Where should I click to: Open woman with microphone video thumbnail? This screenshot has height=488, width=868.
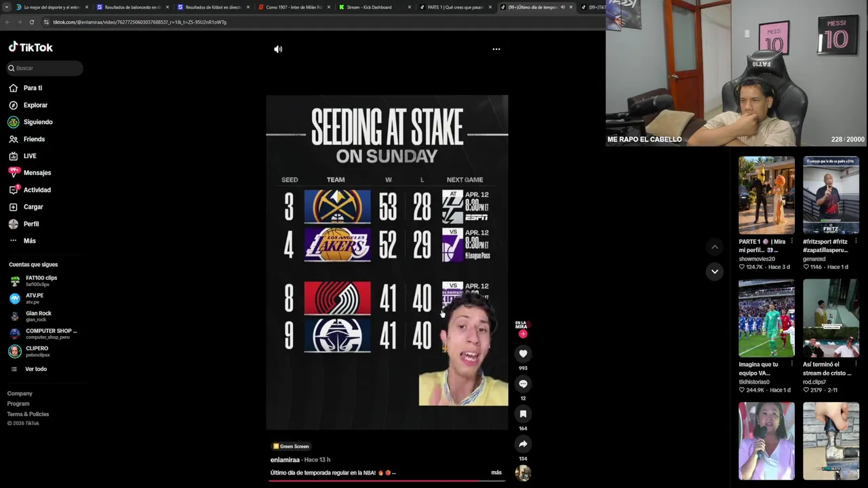(766, 441)
